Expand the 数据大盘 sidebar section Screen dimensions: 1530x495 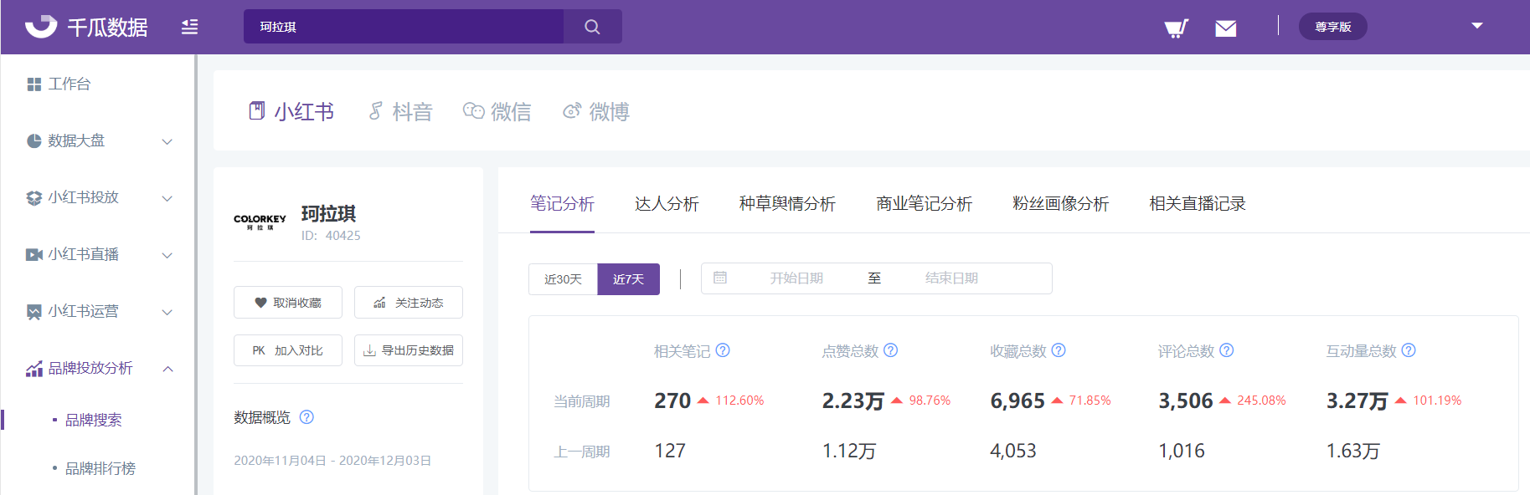tap(167, 142)
